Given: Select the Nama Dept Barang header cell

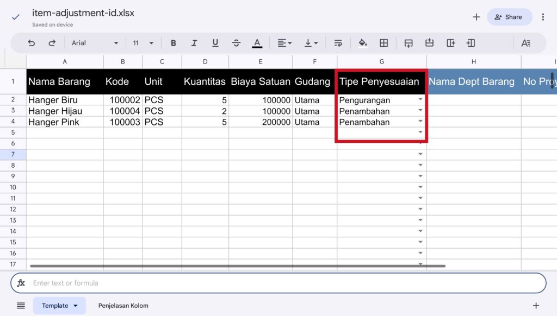Looking at the screenshot, I should (474, 81).
